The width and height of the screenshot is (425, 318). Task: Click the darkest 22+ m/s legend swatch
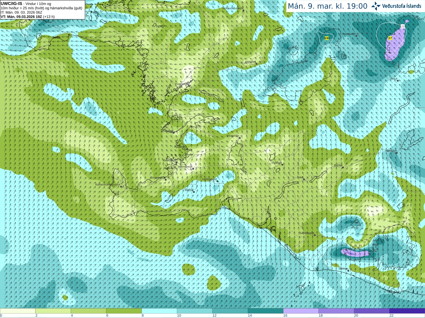tap(407, 311)
